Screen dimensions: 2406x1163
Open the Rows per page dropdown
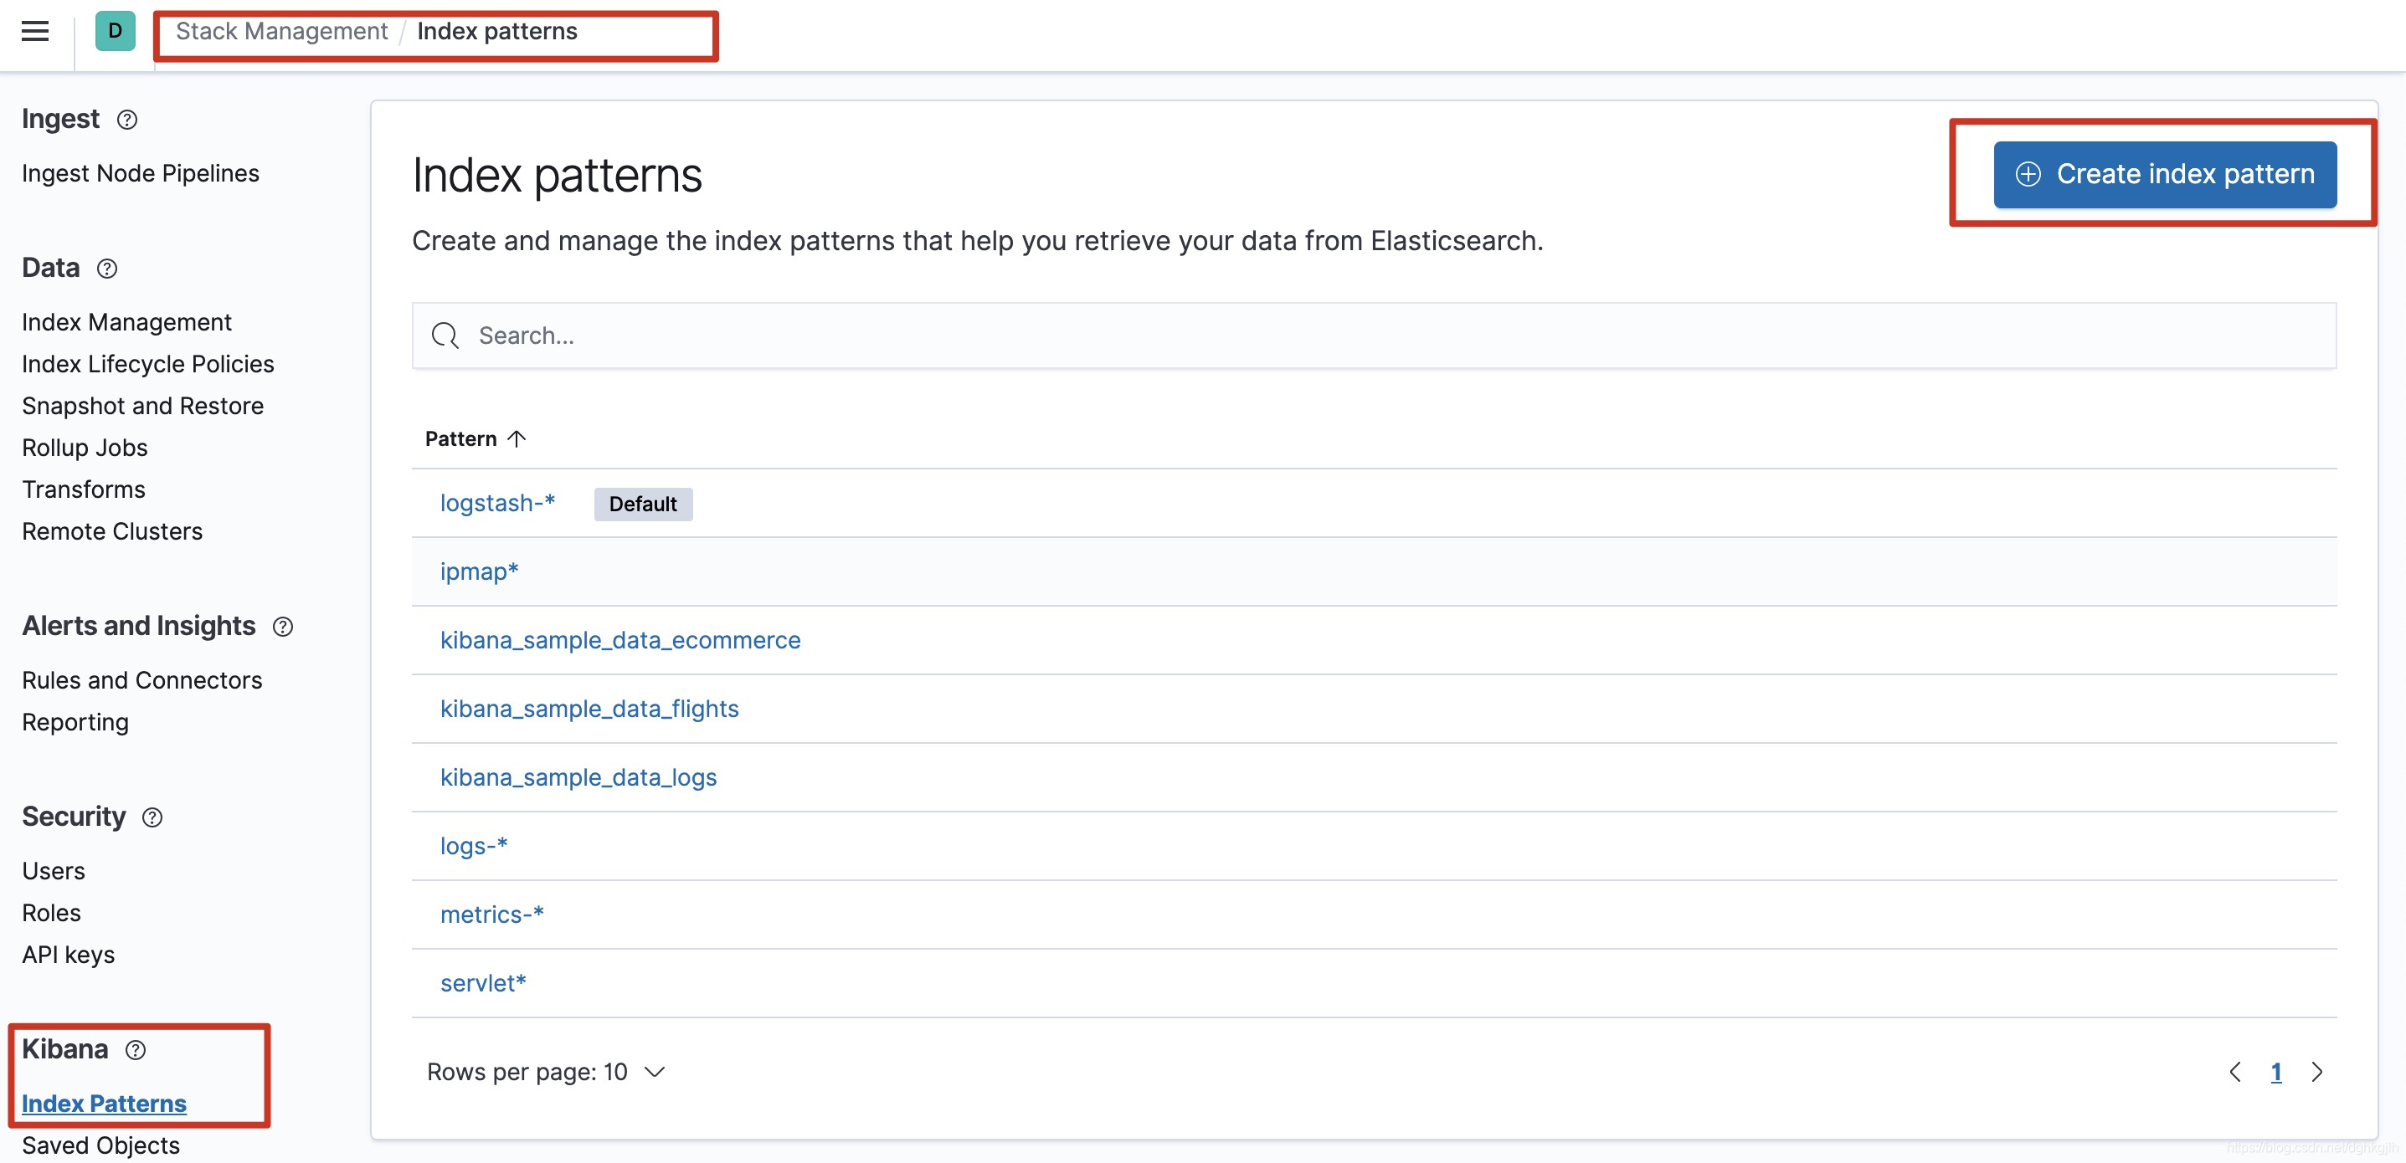[x=547, y=1072]
